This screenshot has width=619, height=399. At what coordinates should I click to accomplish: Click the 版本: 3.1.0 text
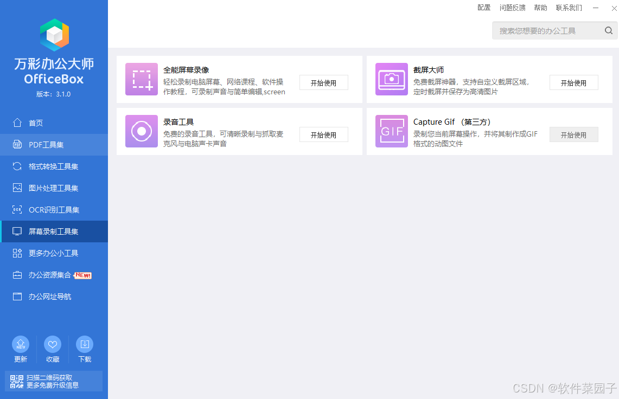point(53,94)
